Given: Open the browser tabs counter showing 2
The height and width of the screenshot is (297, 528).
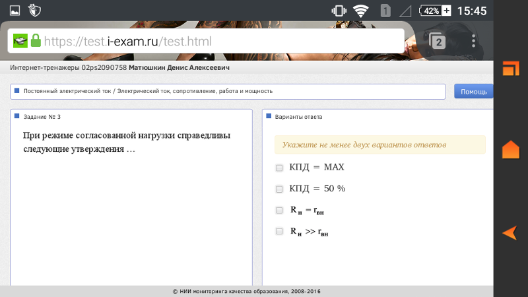Looking at the screenshot, I should point(437,41).
